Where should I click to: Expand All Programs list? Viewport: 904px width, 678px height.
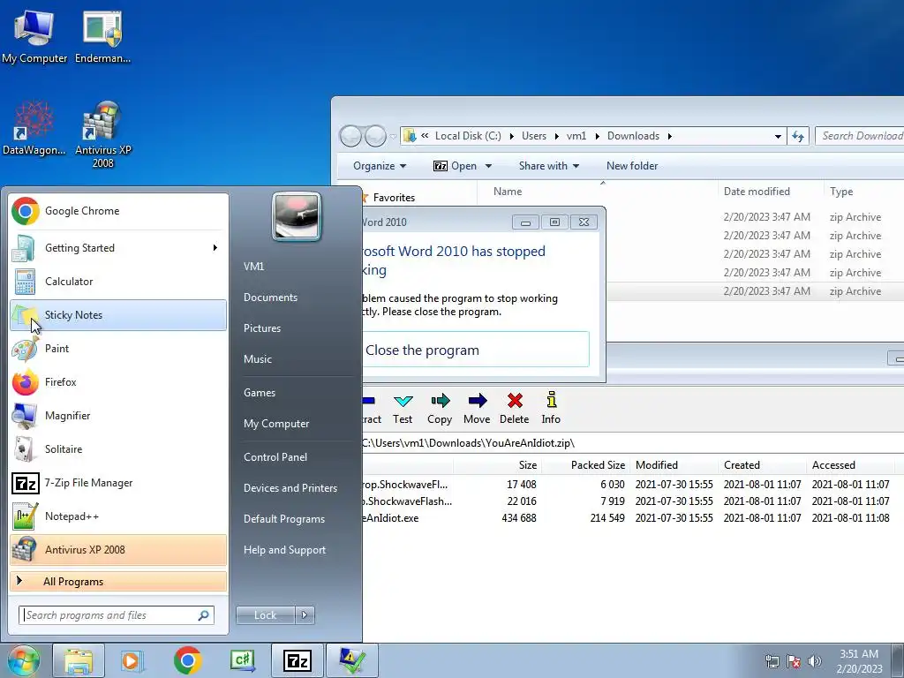click(x=118, y=581)
